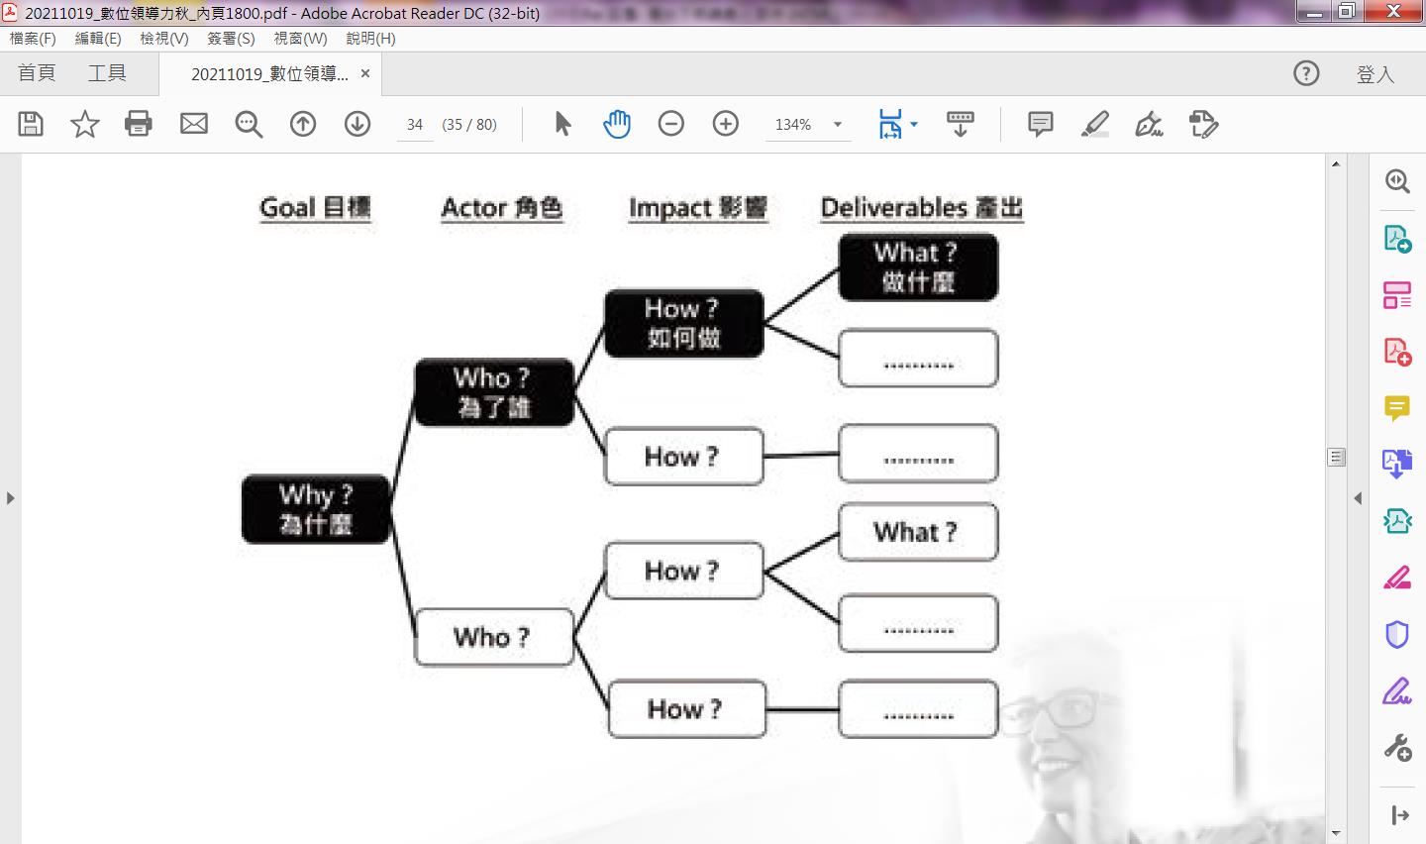Collapse the right tools pane arrow

1358,498
